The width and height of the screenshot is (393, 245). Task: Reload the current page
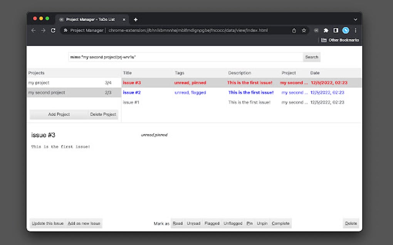53,30
